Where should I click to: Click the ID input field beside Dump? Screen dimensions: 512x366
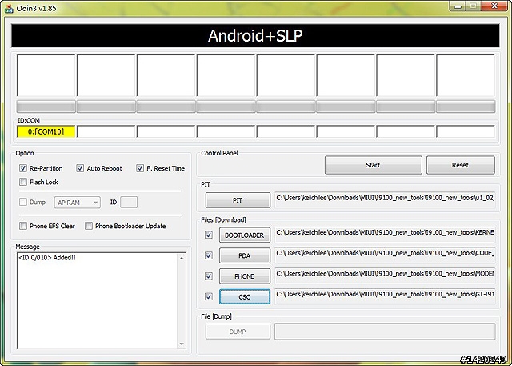(x=129, y=203)
